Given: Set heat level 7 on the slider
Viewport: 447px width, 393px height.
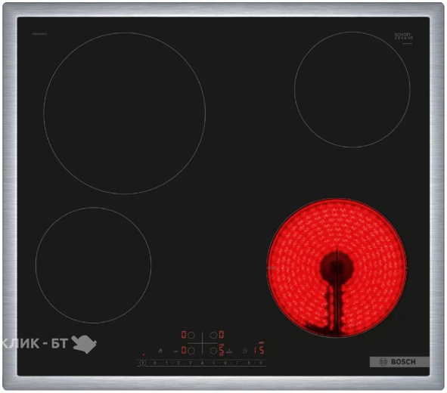Looking at the screenshot, I should coord(237,363).
